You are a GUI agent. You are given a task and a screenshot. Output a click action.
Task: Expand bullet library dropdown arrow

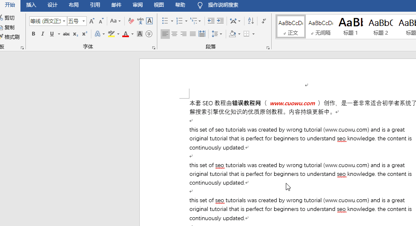click(172, 21)
